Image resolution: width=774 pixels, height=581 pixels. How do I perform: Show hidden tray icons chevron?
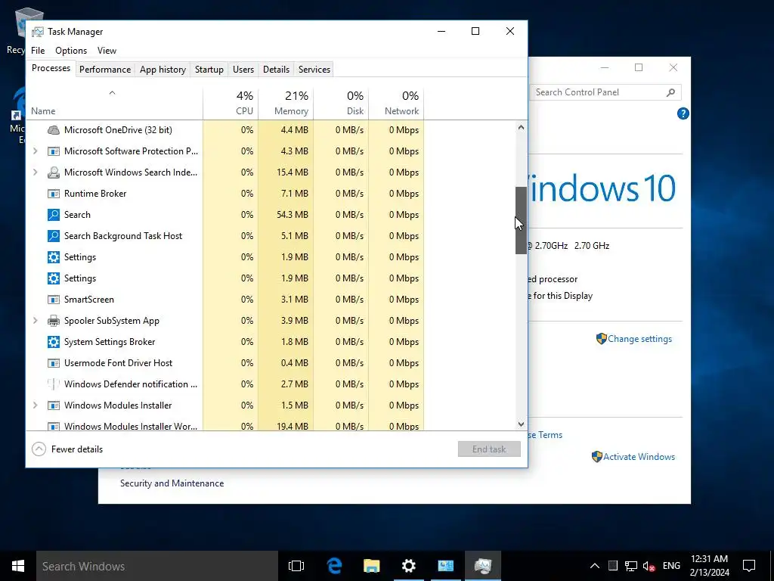(x=595, y=566)
